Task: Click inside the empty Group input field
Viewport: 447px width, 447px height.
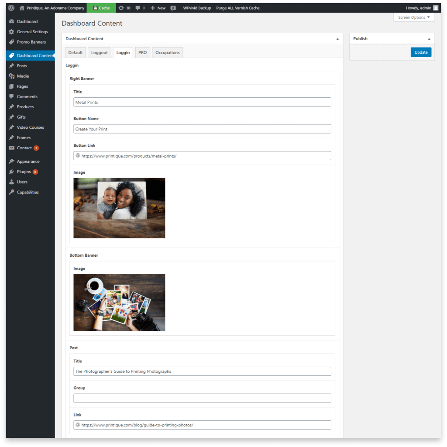Action: point(202,398)
